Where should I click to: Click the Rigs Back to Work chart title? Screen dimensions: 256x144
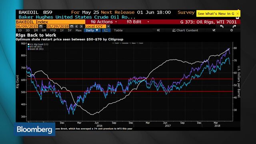pyautogui.click(x=36, y=35)
